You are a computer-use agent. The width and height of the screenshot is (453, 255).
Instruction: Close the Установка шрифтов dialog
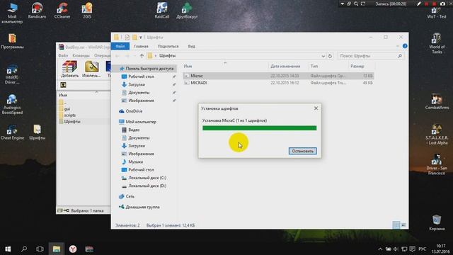tap(316, 108)
